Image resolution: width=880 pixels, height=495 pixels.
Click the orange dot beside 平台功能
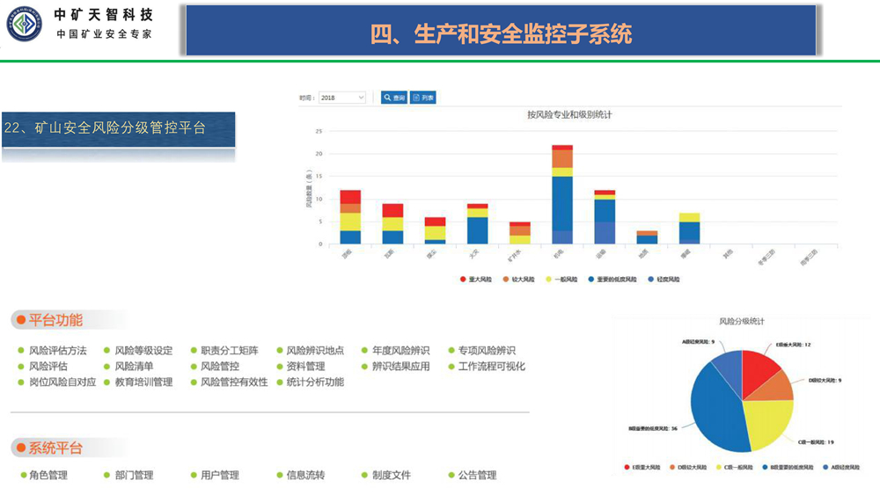click(20, 320)
